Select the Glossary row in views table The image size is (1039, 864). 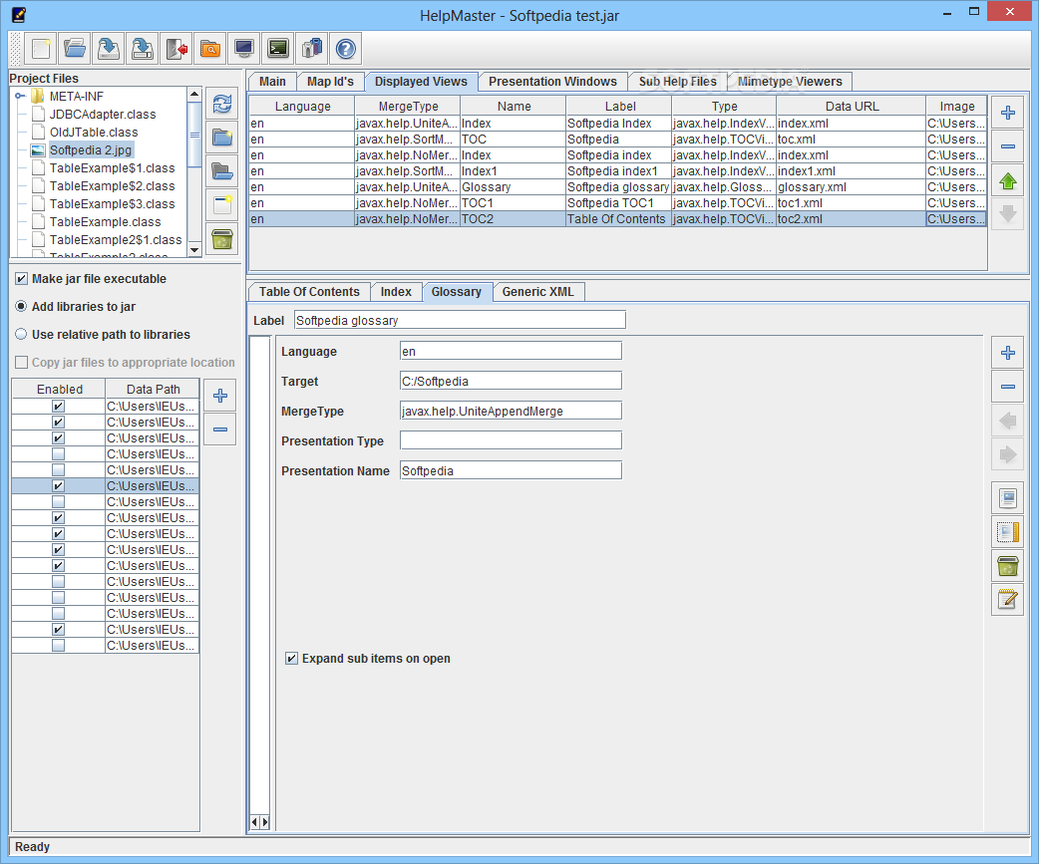(617, 187)
